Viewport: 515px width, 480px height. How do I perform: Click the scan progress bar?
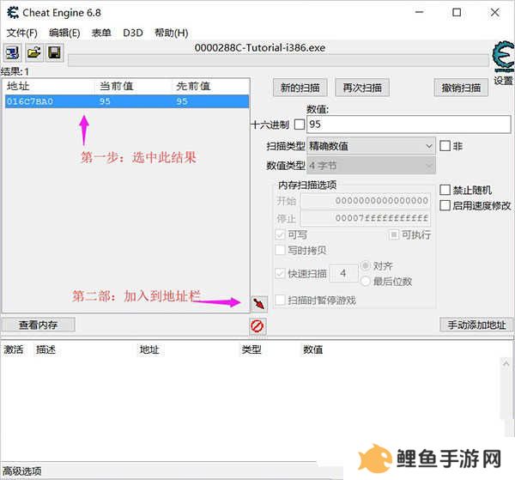[x=278, y=60]
